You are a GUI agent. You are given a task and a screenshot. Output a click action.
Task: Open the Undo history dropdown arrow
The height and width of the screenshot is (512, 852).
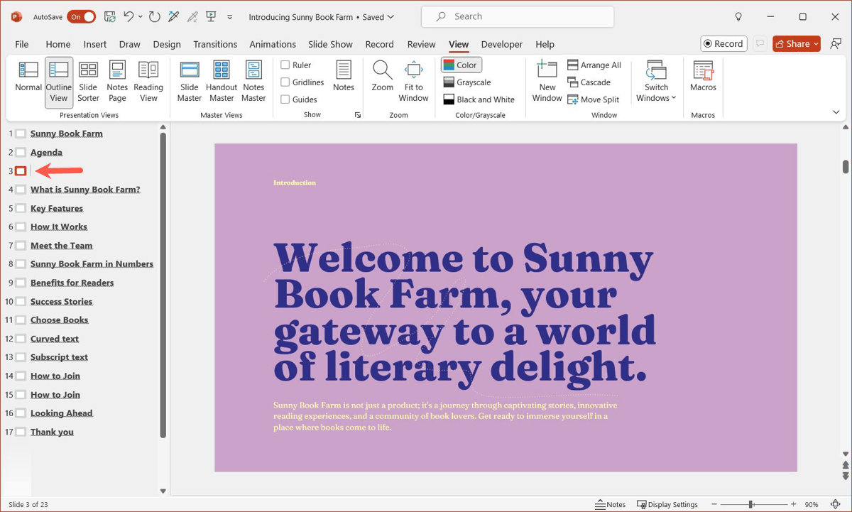tap(140, 16)
